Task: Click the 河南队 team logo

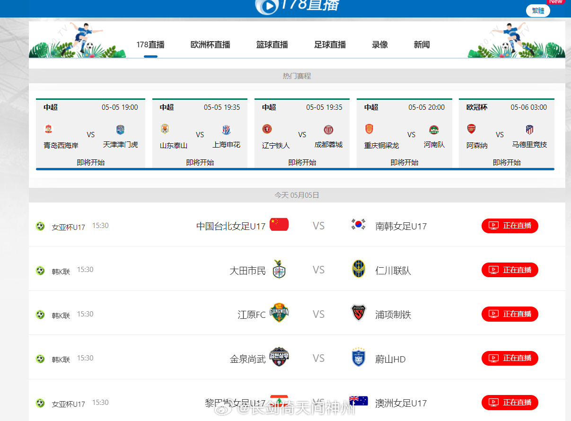Action: pyautogui.click(x=434, y=130)
